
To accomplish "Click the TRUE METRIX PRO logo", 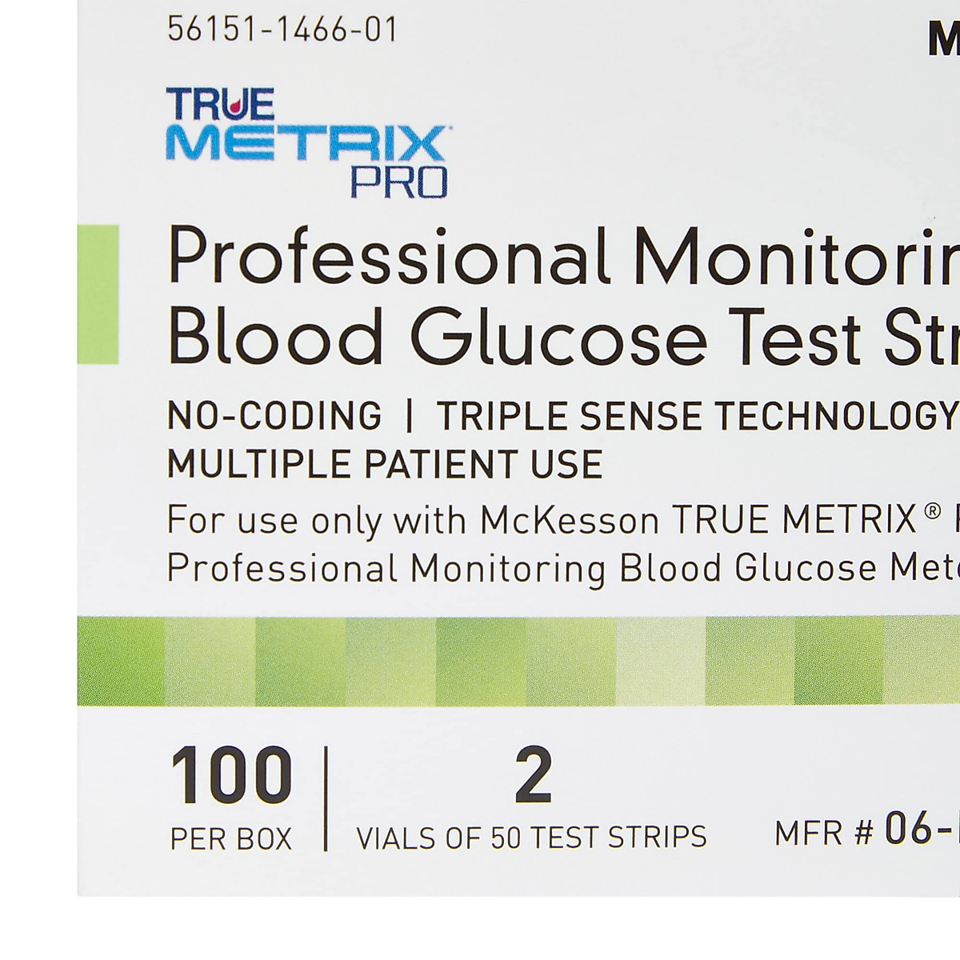I will (306, 142).
